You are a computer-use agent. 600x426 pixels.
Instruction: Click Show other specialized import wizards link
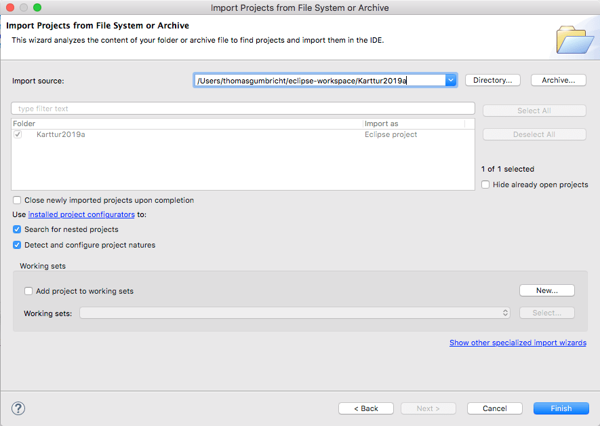(x=517, y=342)
